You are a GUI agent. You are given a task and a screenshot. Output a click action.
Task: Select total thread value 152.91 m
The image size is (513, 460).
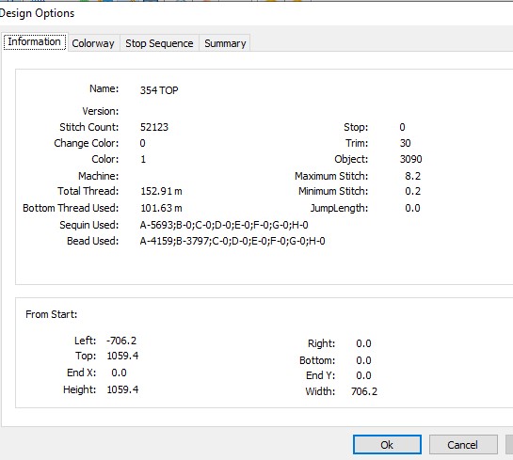[x=161, y=191]
